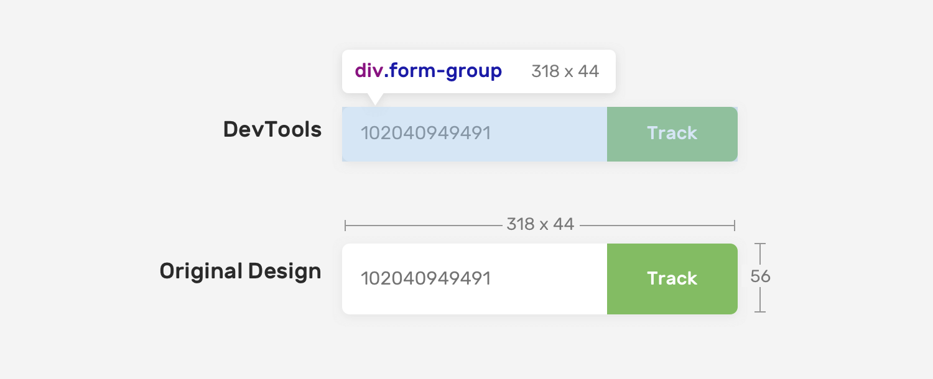
Task: Click left end cap of width ruler
Action: 345,225
